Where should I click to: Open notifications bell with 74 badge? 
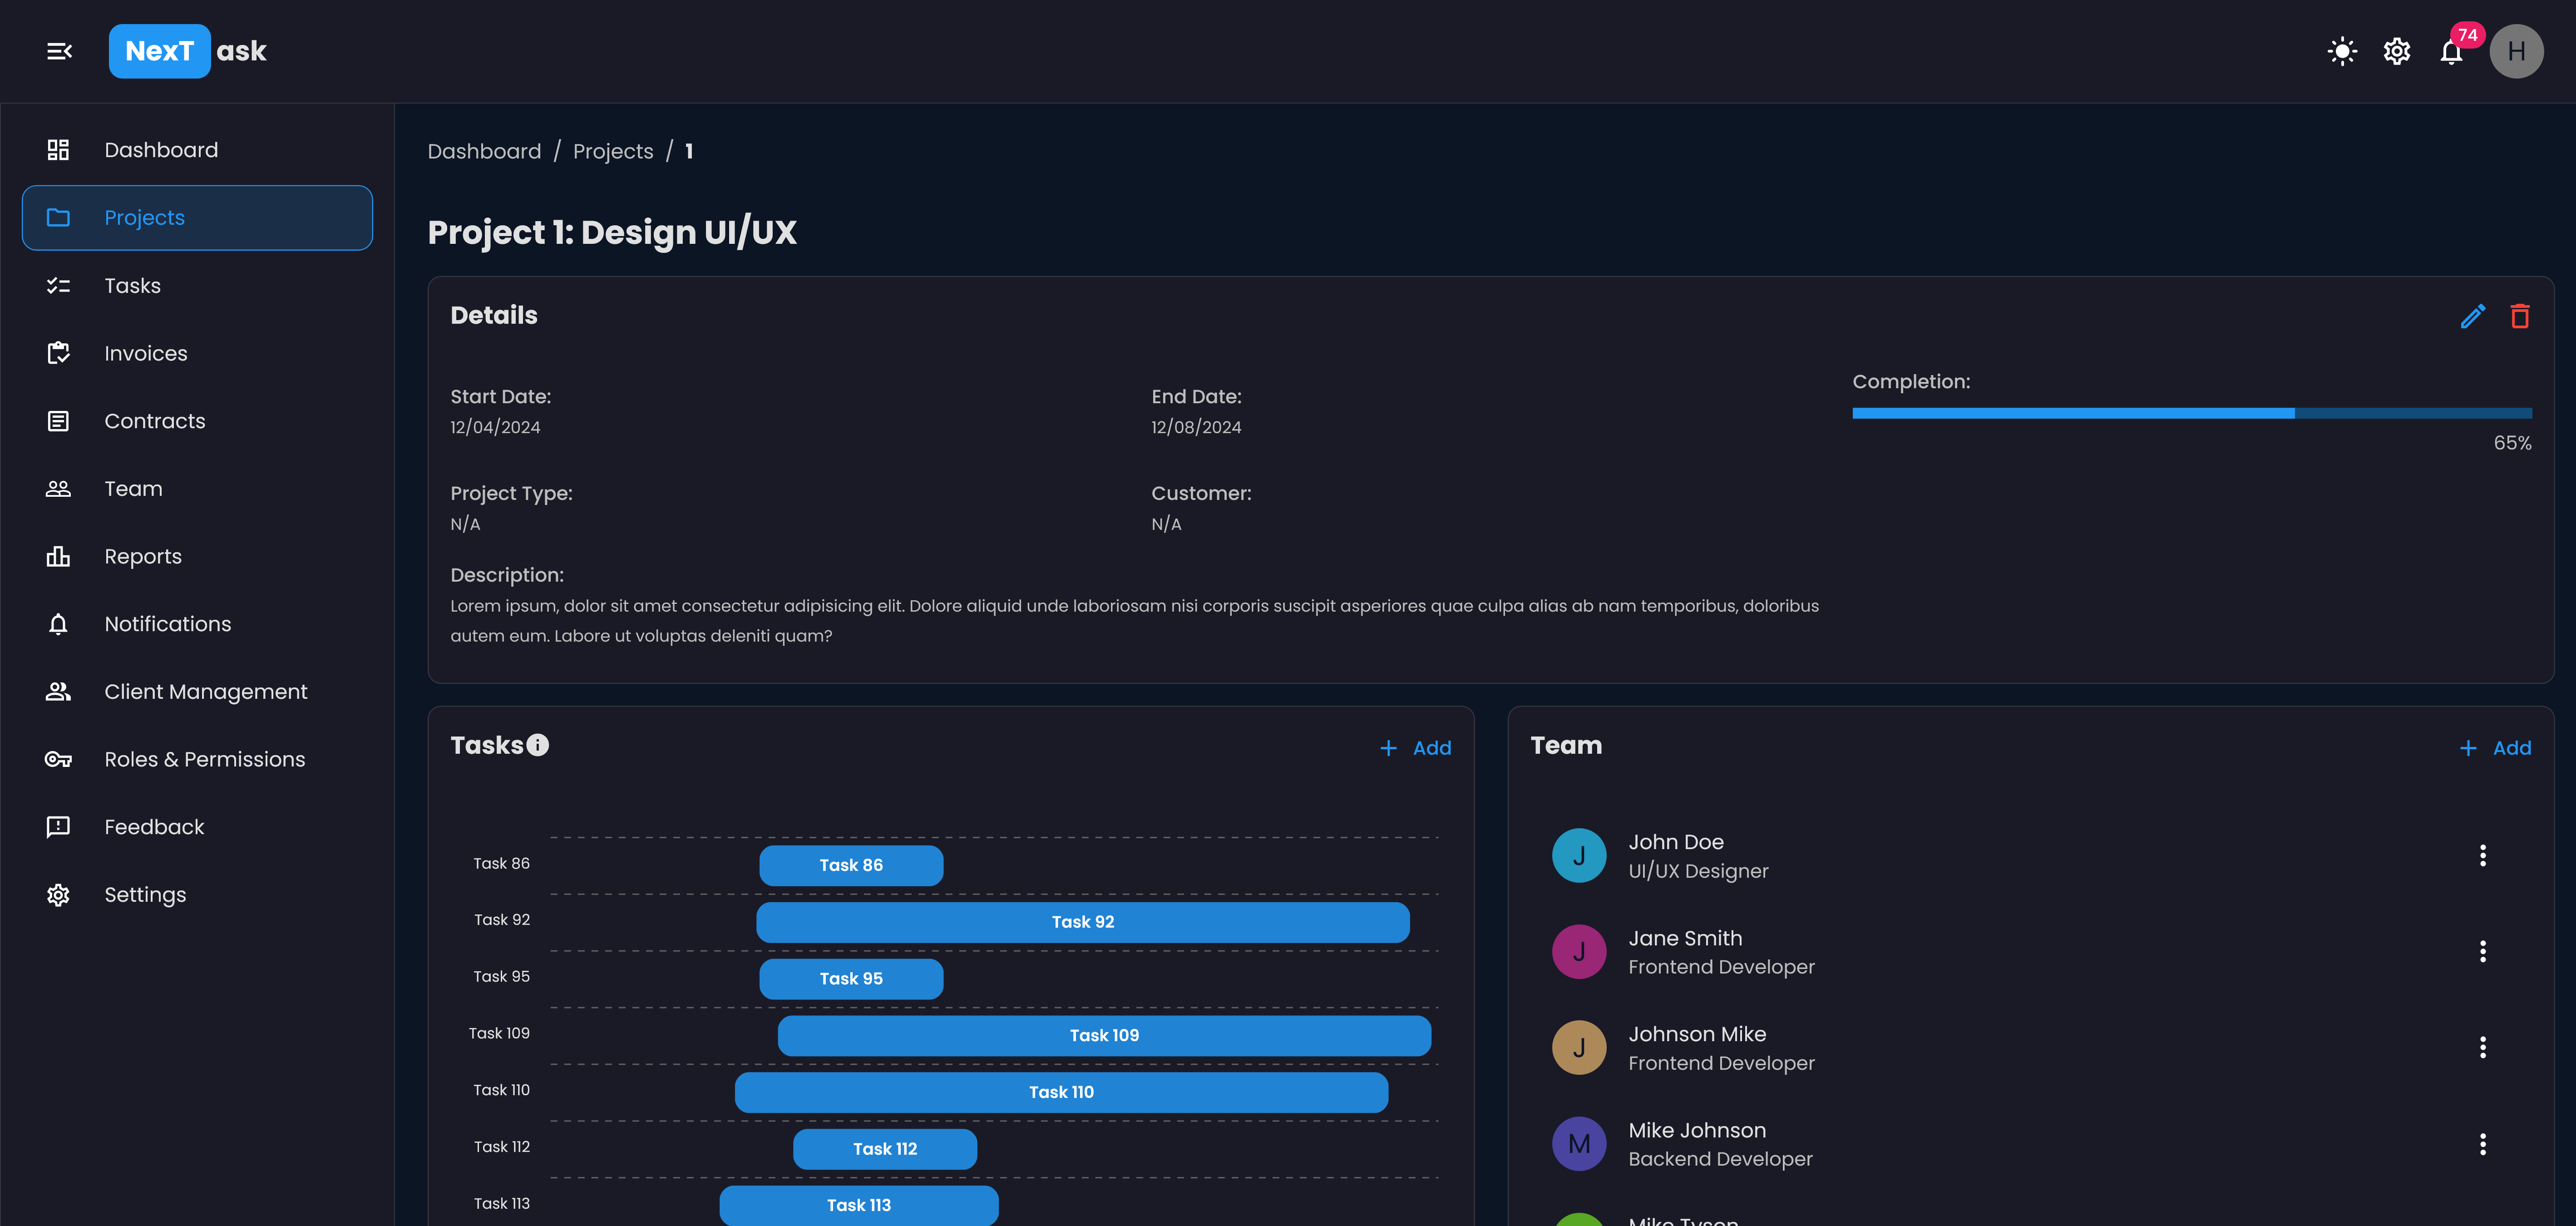coord(2451,52)
